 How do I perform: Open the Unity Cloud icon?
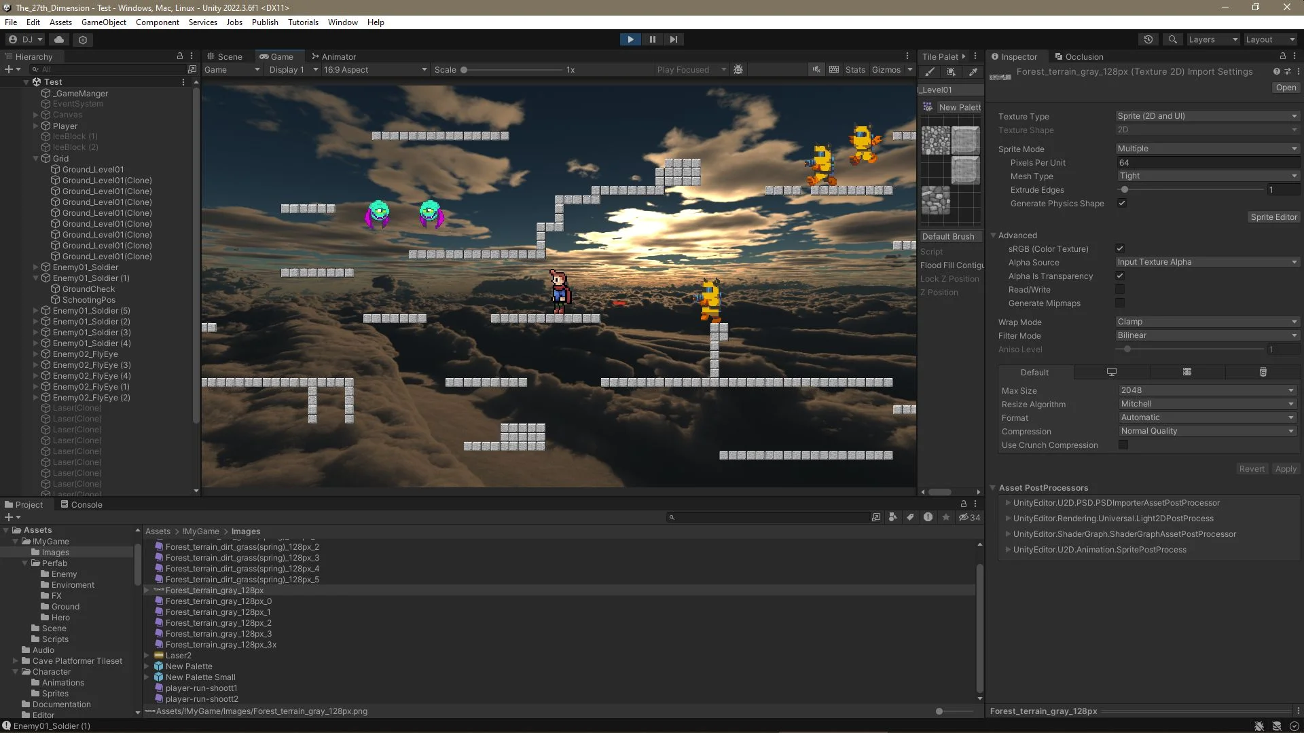click(x=59, y=39)
